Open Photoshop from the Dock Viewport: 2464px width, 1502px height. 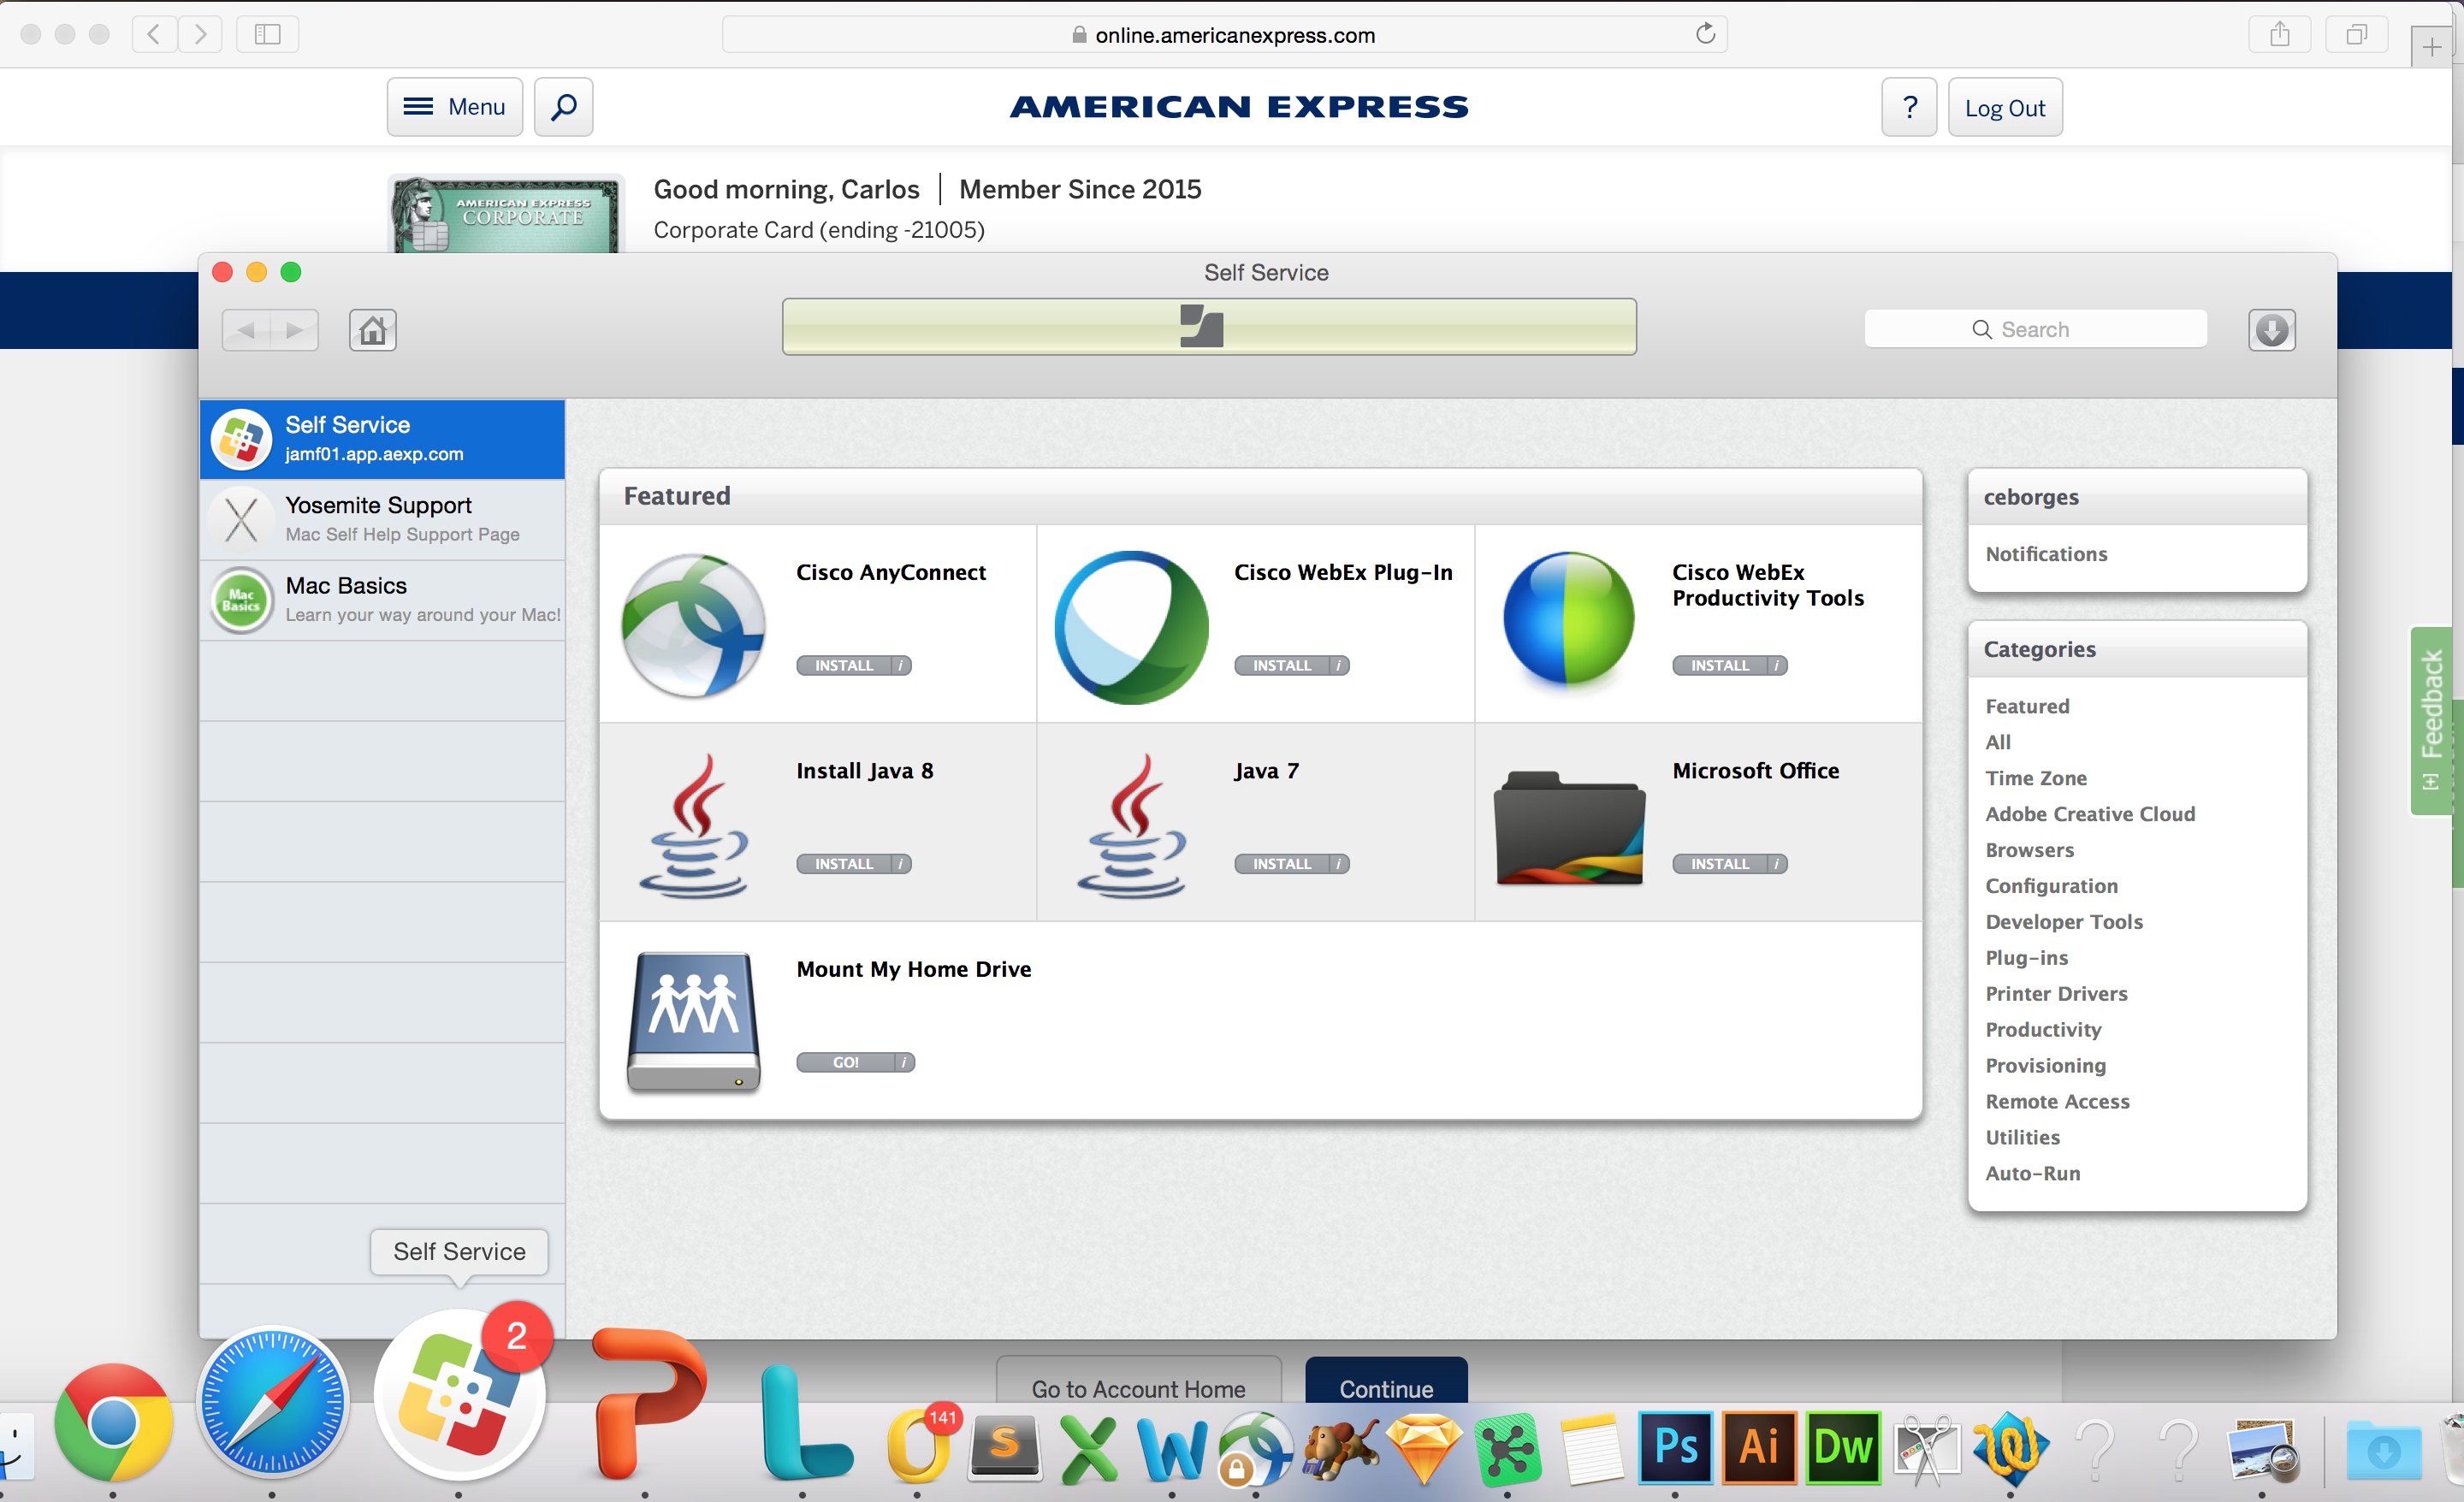tap(1675, 1447)
